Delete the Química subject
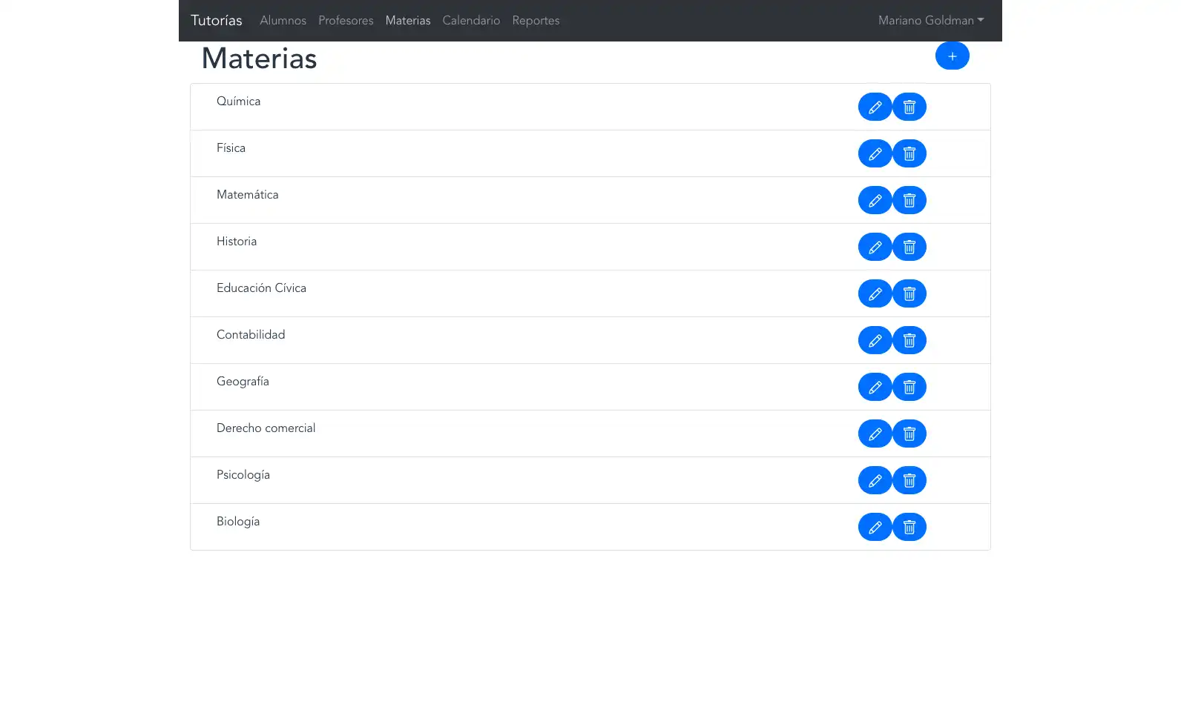 click(x=909, y=107)
